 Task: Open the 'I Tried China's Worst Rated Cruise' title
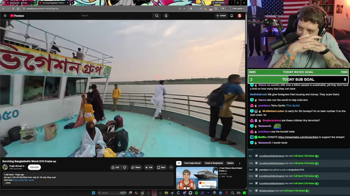(x=230, y=169)
